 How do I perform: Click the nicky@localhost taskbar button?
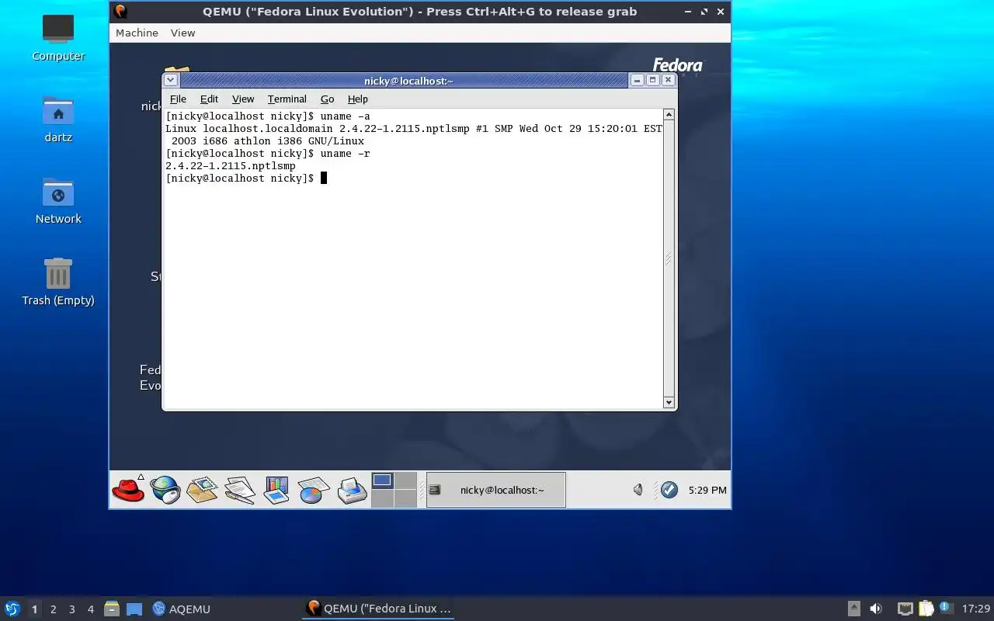[x=496, y=490]
